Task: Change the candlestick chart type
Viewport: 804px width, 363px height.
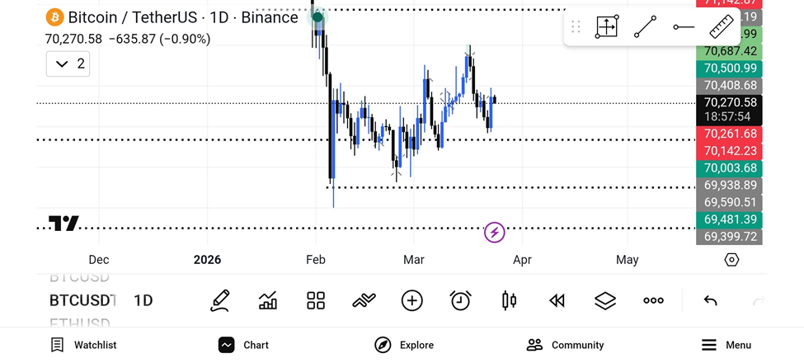Action: [509, 300]
